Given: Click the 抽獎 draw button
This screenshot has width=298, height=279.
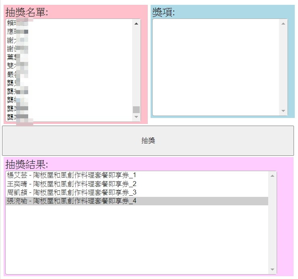Looking at the screenshot, I should click(148, 141).
